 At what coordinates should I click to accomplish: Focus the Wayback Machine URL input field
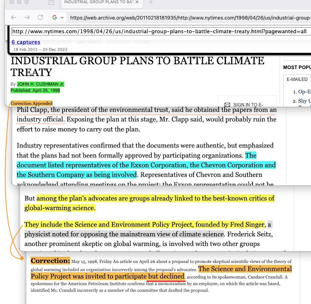[x=159, y=31]
